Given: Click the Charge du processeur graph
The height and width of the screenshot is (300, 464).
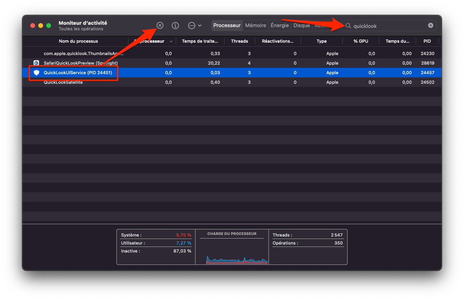Looking at the screenshot, I should [x=237, y=260].
